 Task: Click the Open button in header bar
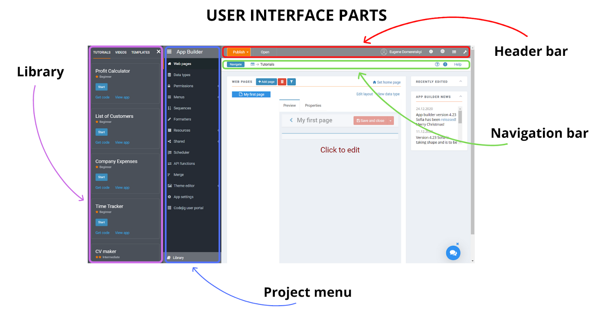(265, 52)
